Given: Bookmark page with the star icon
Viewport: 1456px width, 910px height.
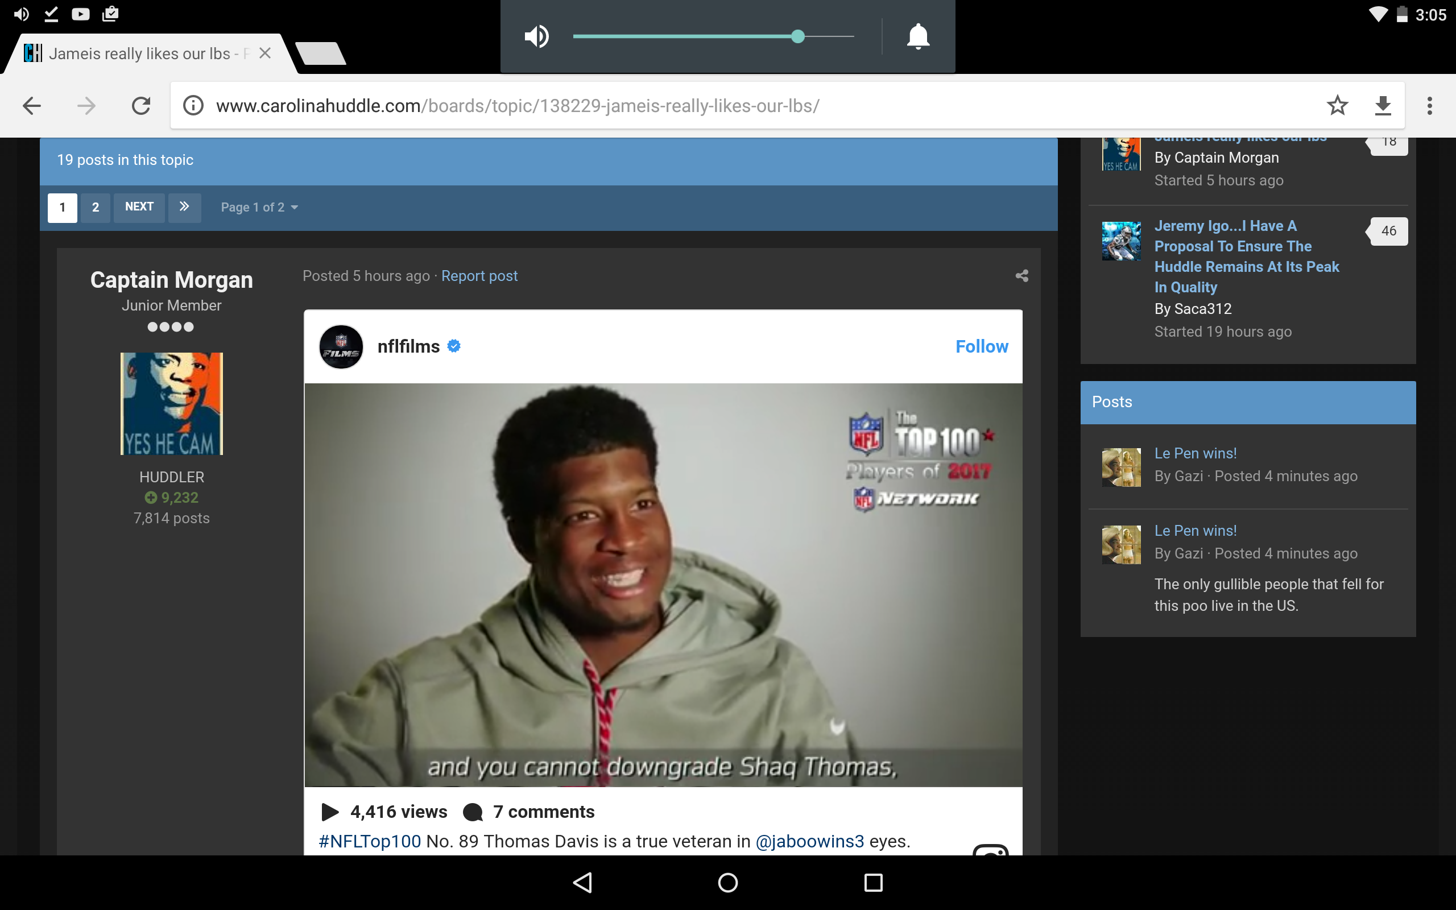Looking at the screenshot, I should (x=1337, y=106).
